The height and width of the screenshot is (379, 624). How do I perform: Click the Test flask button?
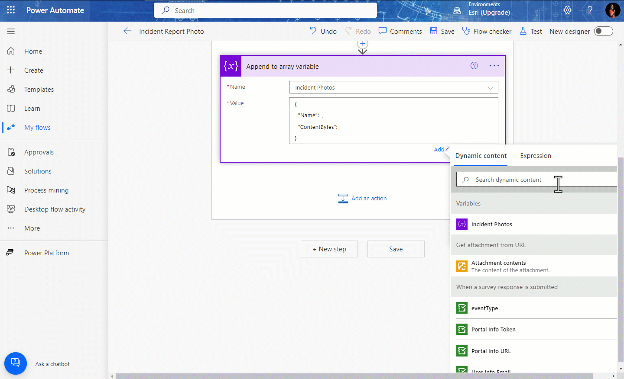click(531, 31)
